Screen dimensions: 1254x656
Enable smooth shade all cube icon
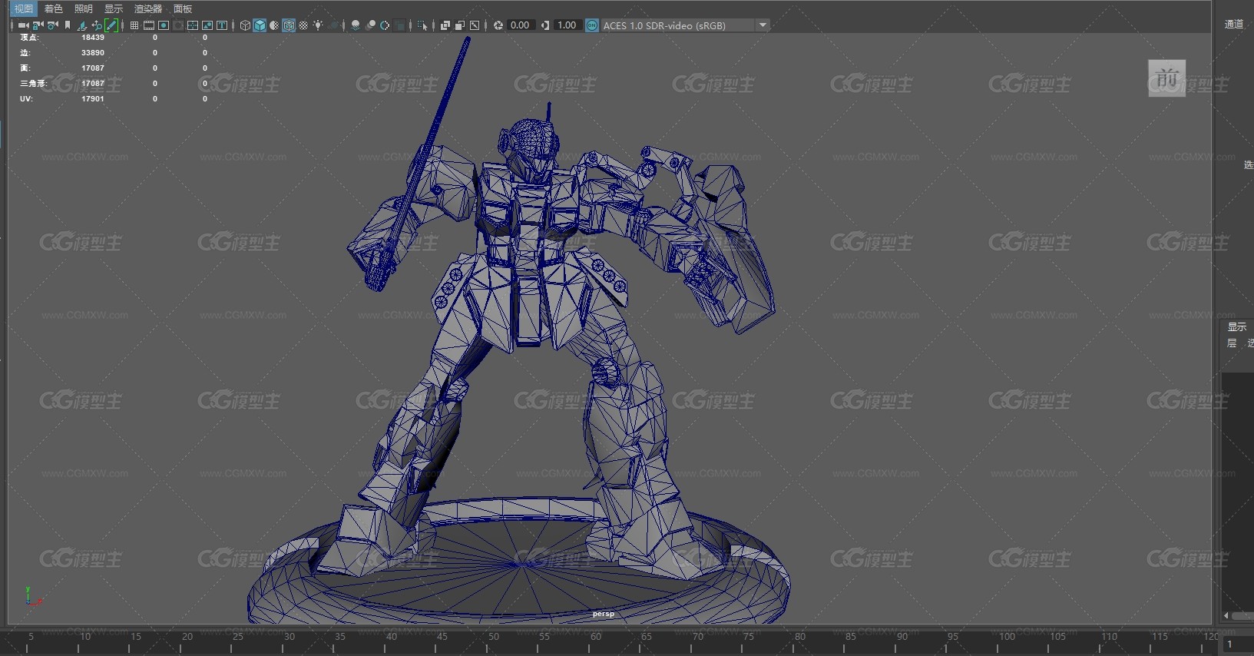(260, 25)
